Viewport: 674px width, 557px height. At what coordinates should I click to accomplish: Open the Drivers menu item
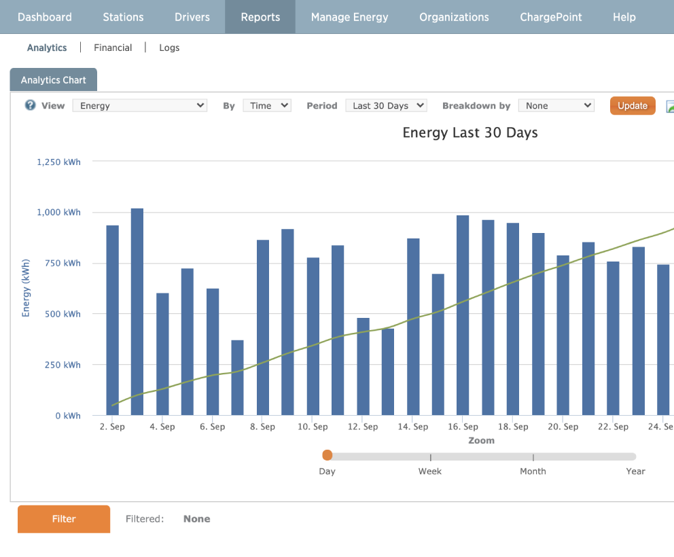pos(192,17)
